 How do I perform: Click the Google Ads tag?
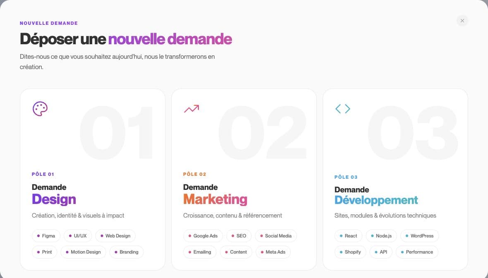pos(203,236)
